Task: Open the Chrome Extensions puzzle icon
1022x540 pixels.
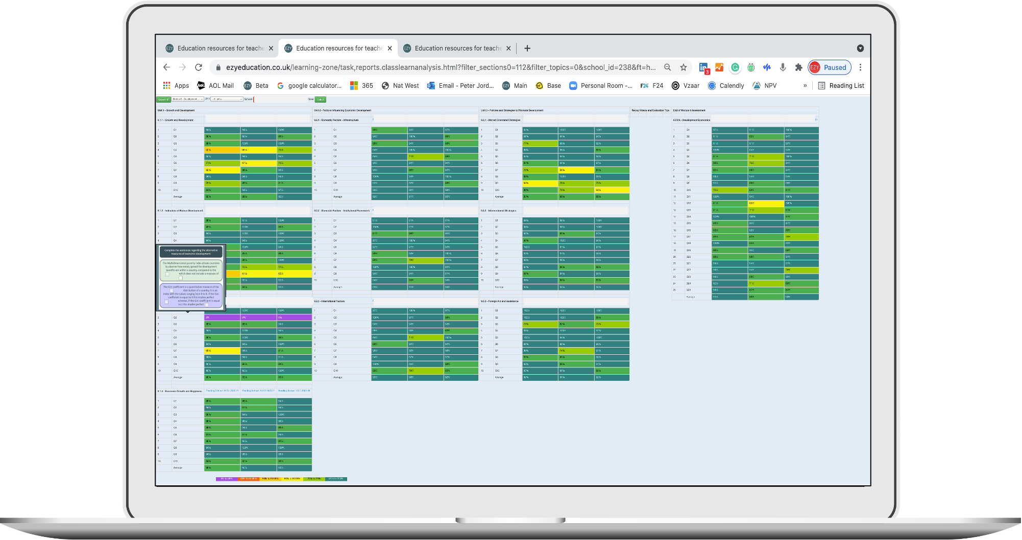Action: click(x=798, y=67)
